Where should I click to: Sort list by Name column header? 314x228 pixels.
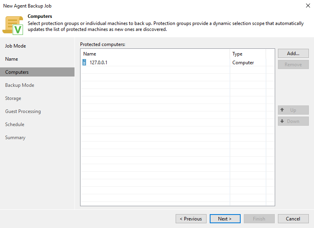pyautogui.click(x=155, y=54)
